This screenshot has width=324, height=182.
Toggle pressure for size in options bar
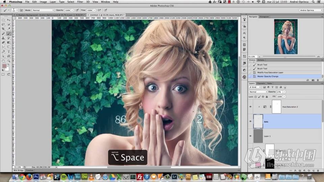point(106,10)
